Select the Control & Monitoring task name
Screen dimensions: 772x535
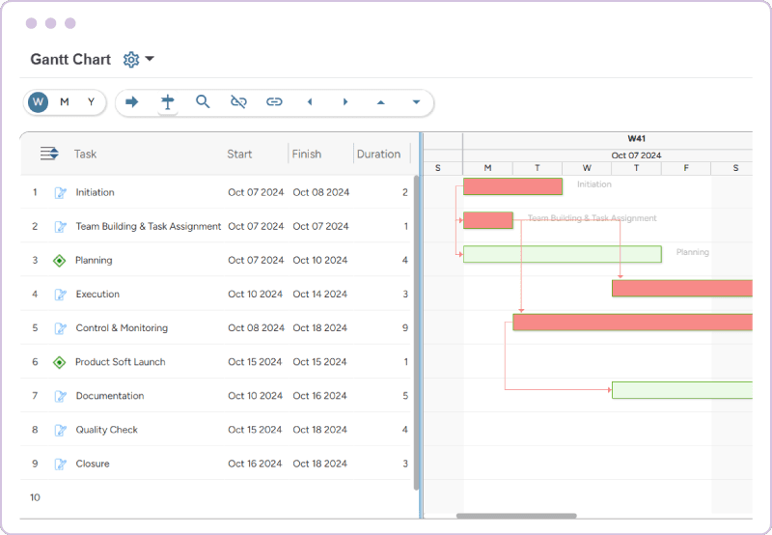click(122, 328)
